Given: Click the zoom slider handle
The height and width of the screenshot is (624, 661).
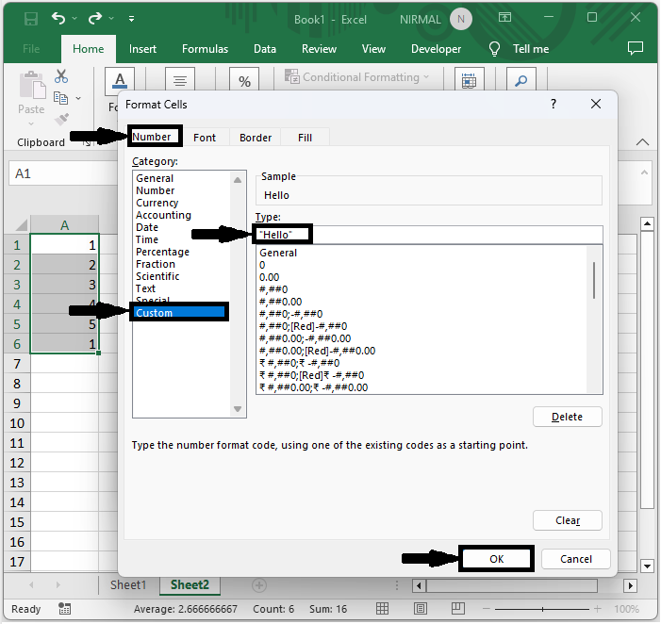Looking at the screenshot, I should click(542, 609).
